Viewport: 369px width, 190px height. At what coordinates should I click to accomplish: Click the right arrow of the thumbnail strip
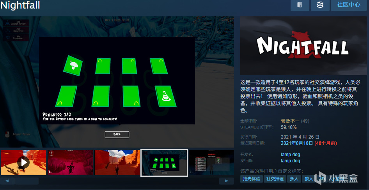tap(226, 181)
